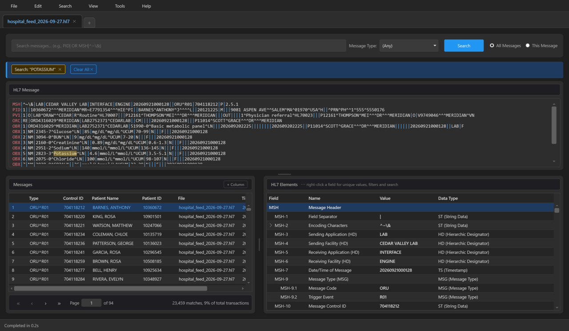Click Clear All filters button
Viewport: 569px width, 331px height.
[x=84, y=69]
